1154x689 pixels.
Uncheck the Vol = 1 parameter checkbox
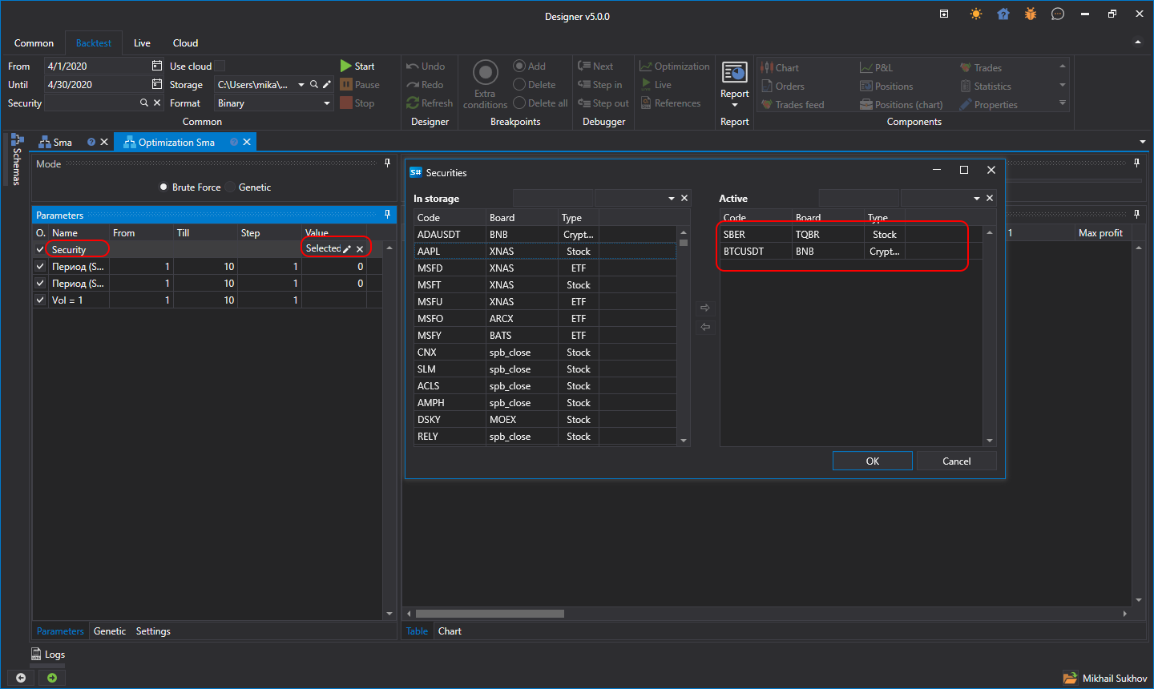[x=40, y=300]
